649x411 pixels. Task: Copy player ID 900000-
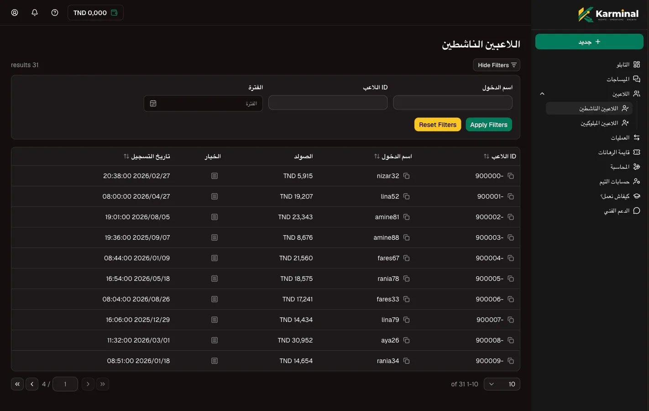511,176
